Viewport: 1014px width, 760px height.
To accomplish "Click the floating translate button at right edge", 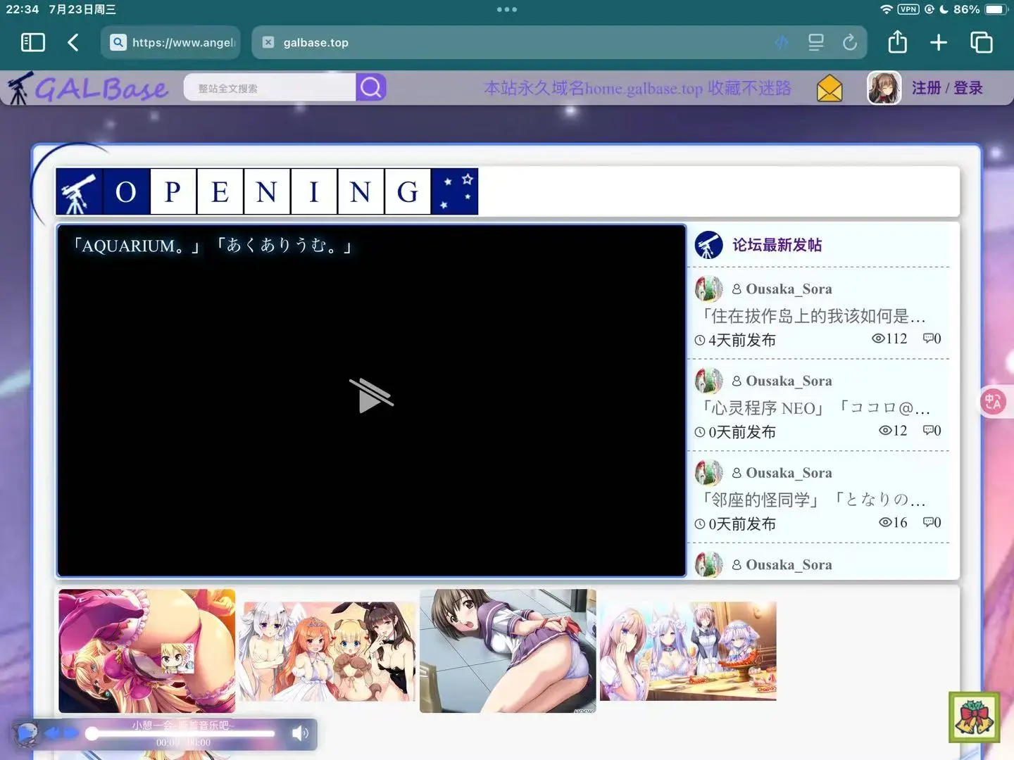I will click(x=994, y=402).
